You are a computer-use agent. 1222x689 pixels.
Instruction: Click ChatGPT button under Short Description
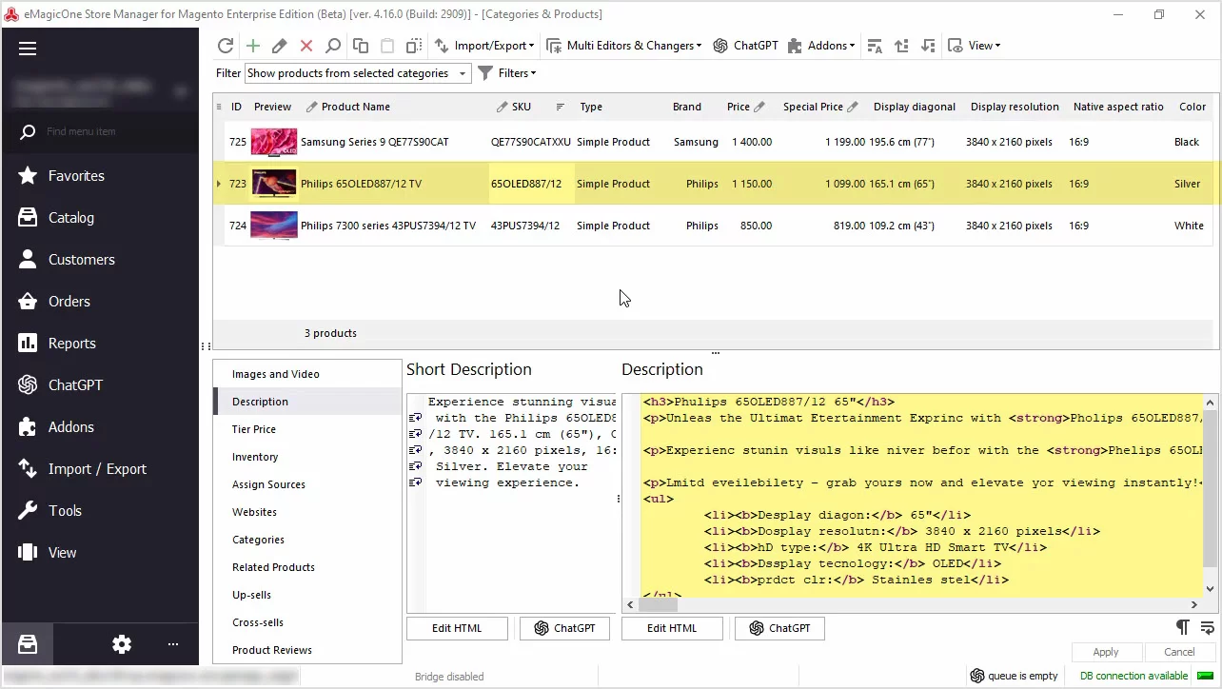click(564, 628)
